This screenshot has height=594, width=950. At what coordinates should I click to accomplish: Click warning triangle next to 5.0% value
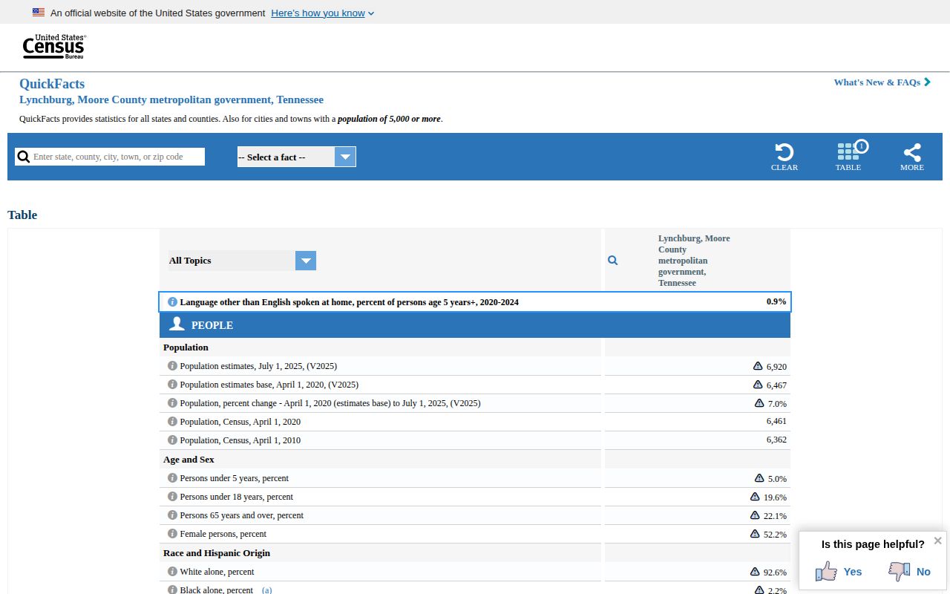point(759,478)
